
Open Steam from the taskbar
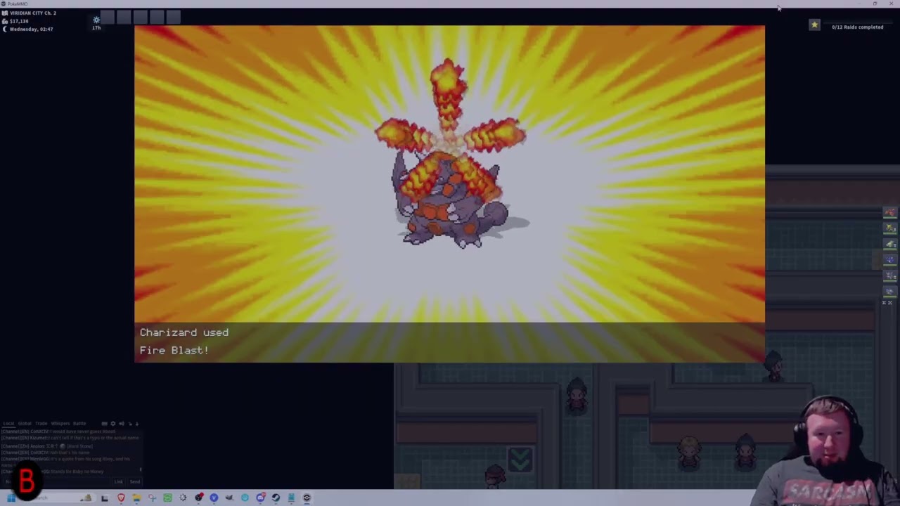point(276,498)
